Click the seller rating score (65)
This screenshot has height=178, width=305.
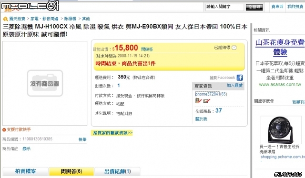click(224, 94)
